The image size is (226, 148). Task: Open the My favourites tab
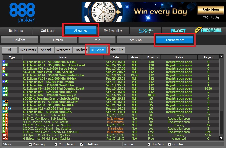pos(113,31)
